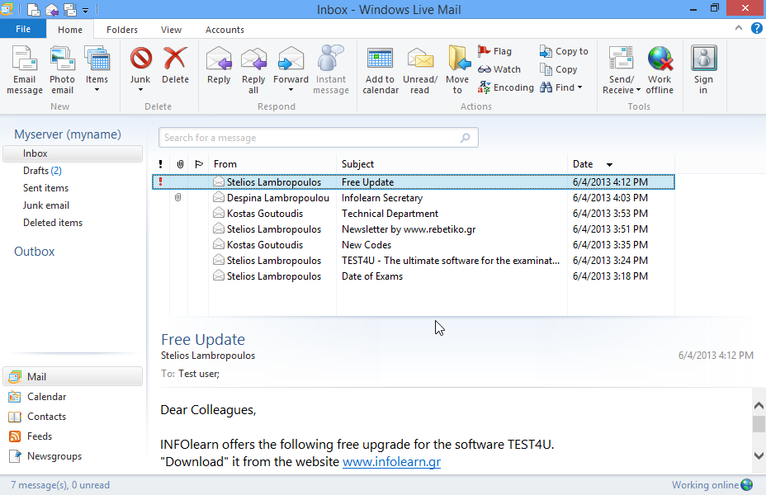766x495 pixels.
Task: Open the Drafts folder
Action: [x=42, y=171]
